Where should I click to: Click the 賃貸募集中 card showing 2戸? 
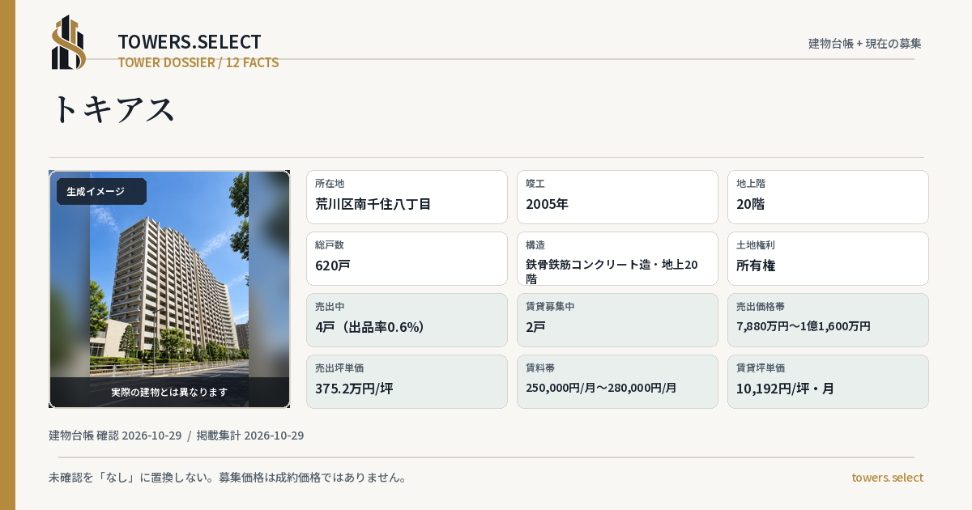click(x=617, y=320)
